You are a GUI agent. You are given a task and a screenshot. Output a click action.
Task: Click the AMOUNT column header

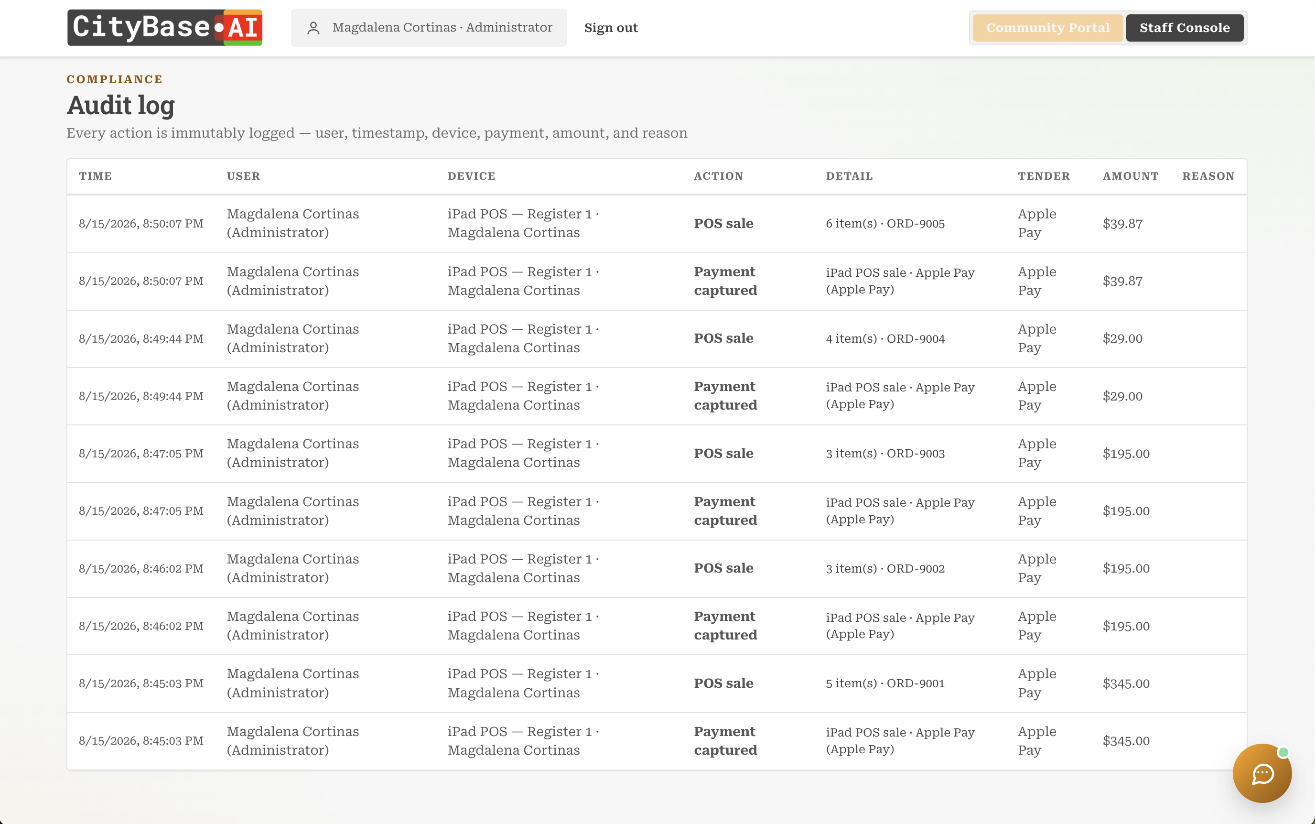pos(1131,176)
